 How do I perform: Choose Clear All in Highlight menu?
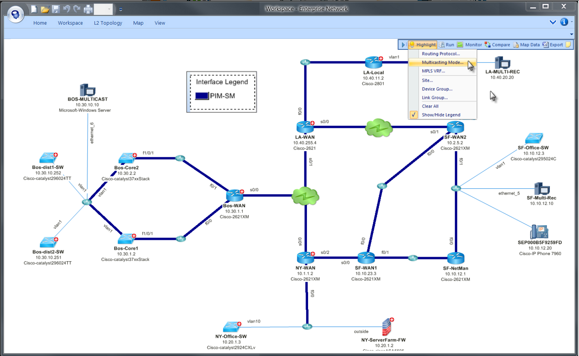click(443, 106)
